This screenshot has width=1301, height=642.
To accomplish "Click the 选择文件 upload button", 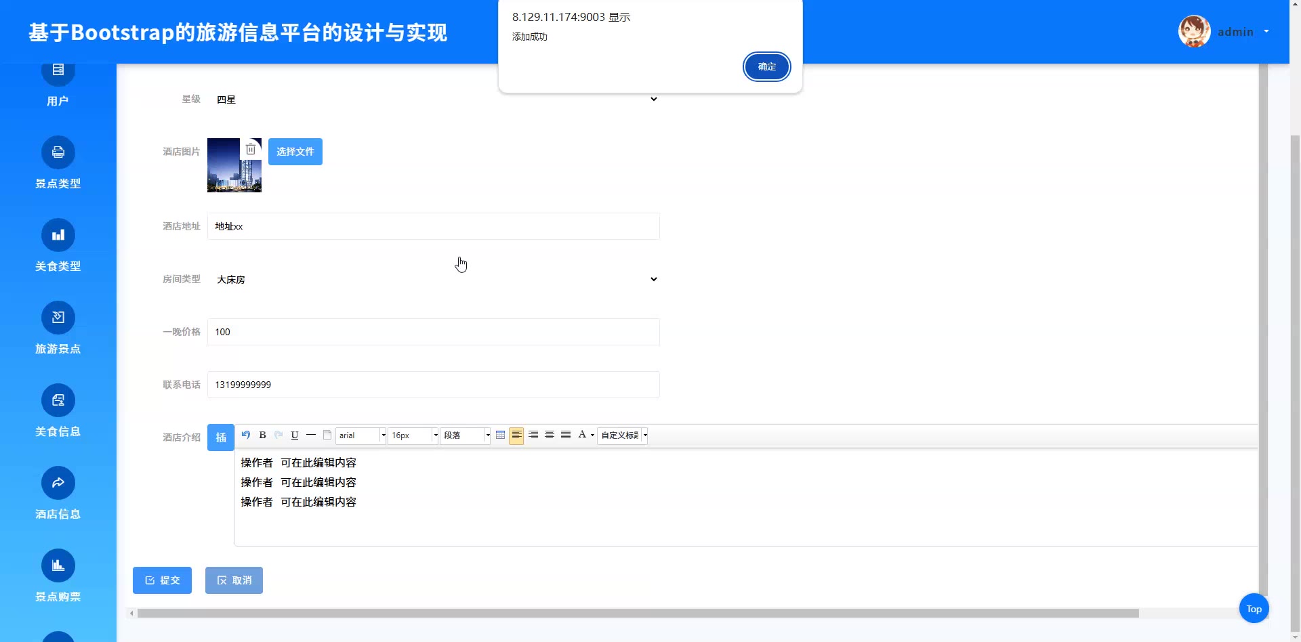I will point(295,152).
